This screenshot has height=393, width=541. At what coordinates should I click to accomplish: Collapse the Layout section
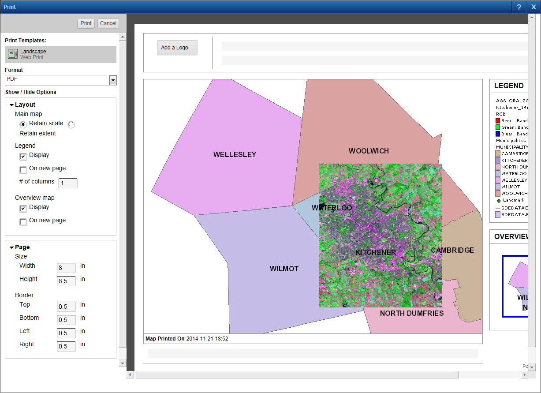click(12, 105)
